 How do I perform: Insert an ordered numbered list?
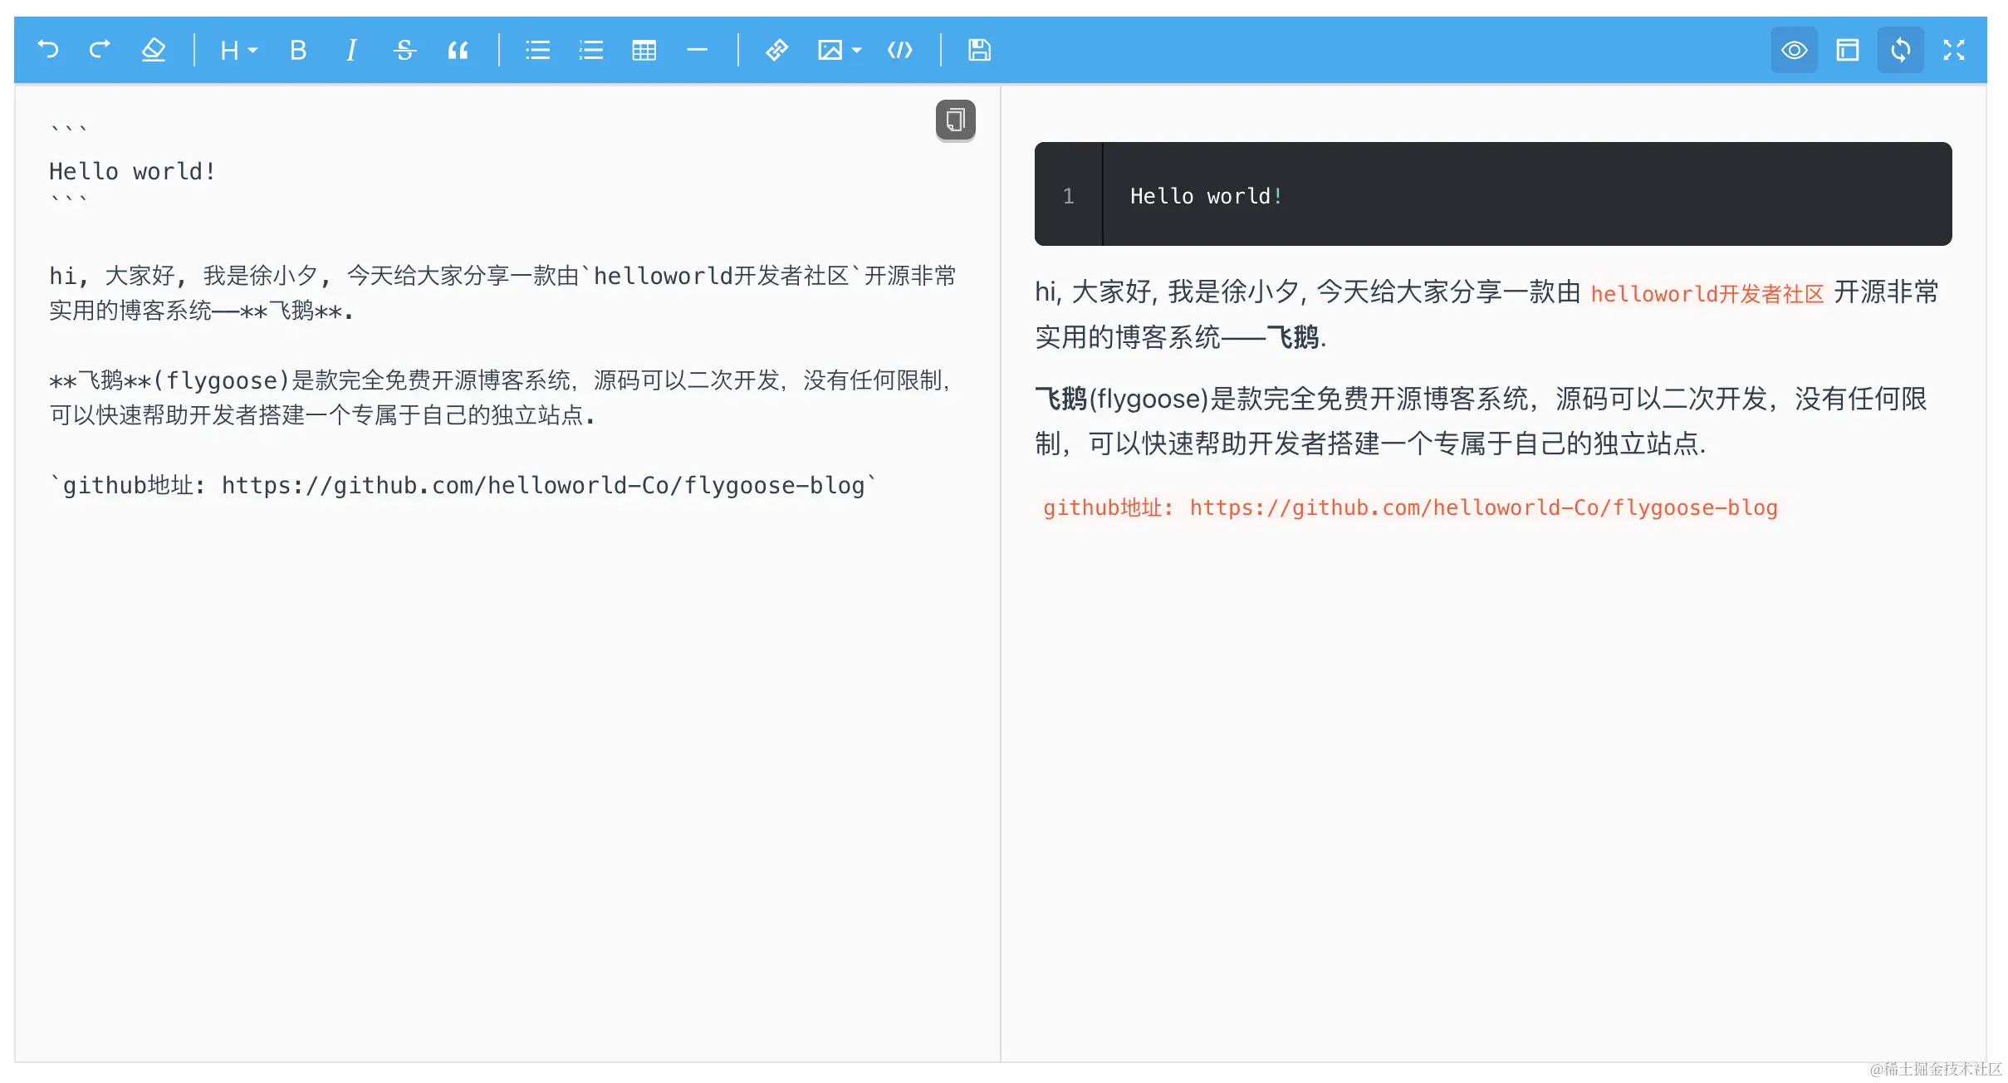[x=590, y=50]
